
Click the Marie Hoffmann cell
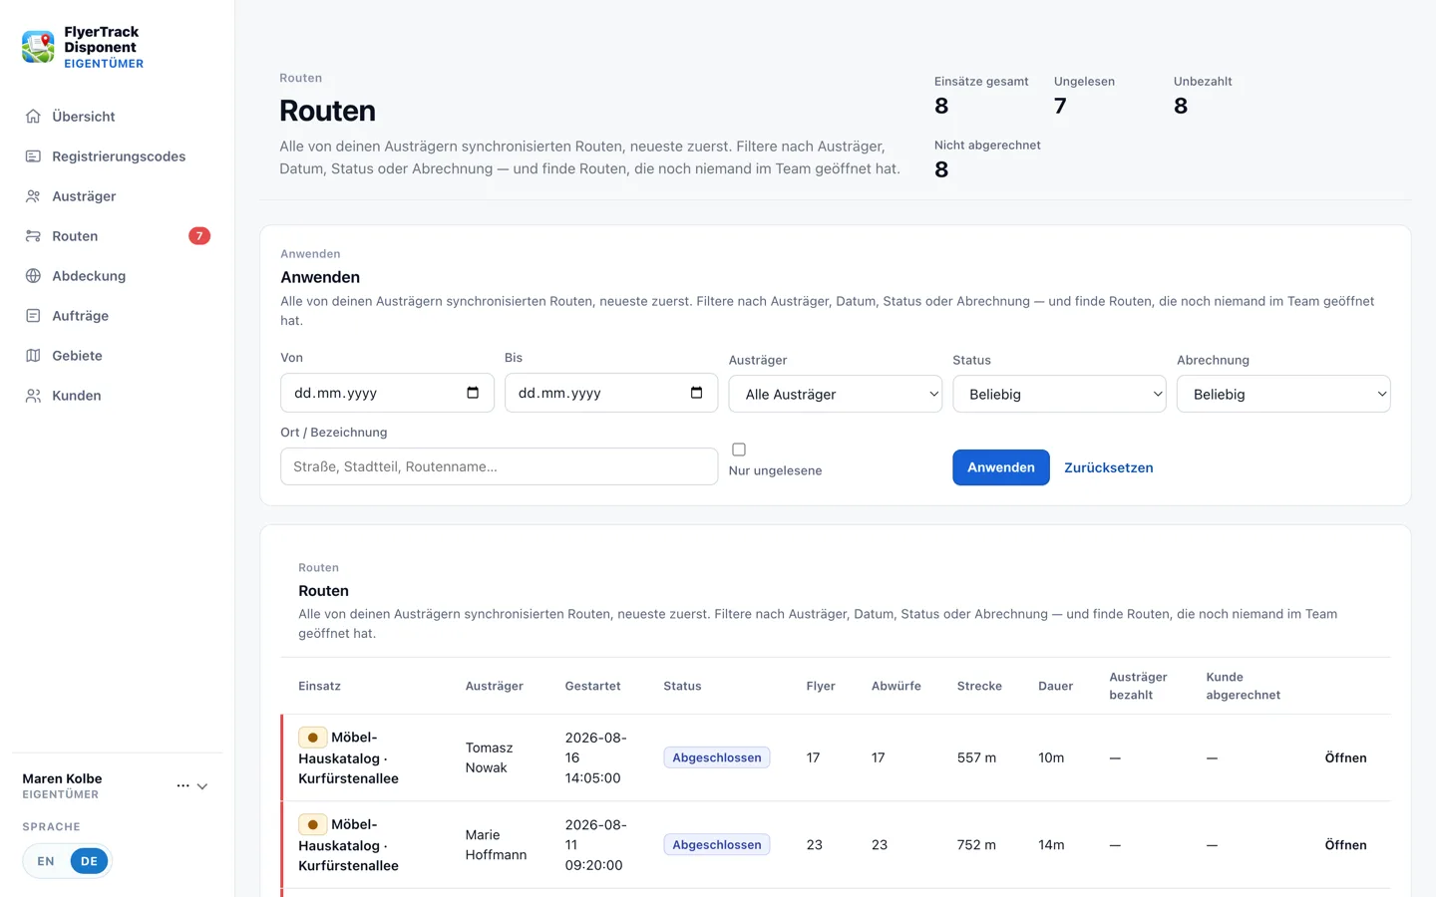click(496, 844)
